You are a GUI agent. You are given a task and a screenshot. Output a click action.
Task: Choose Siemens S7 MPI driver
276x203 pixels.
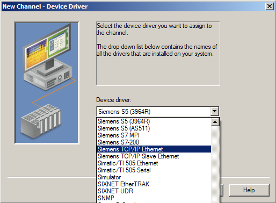tap(154, 135)
